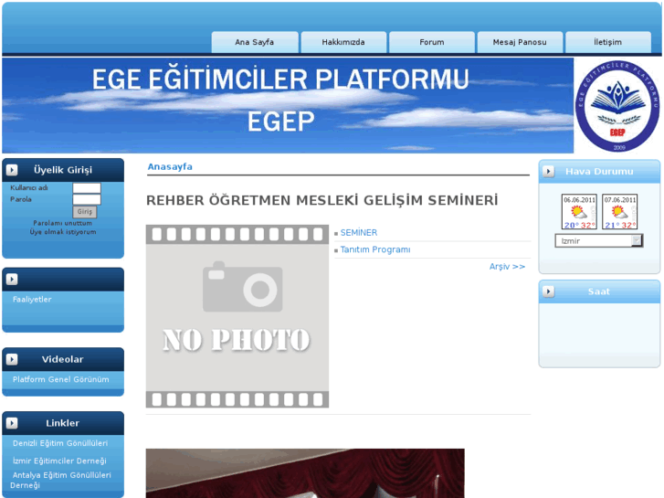664x498 pixels.
Task: Select the Mesaj Panosu tab
Action: (x=520, y=42)
